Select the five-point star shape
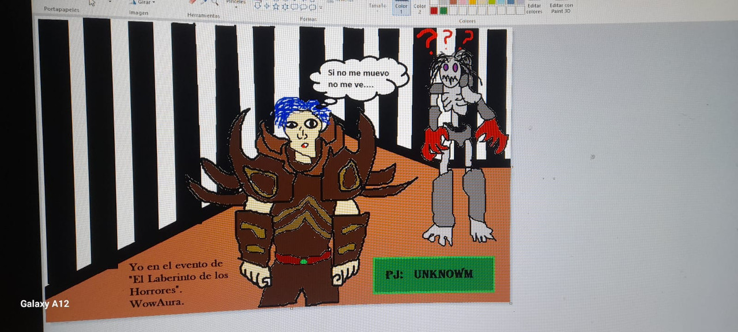 (x=276, y=6)
